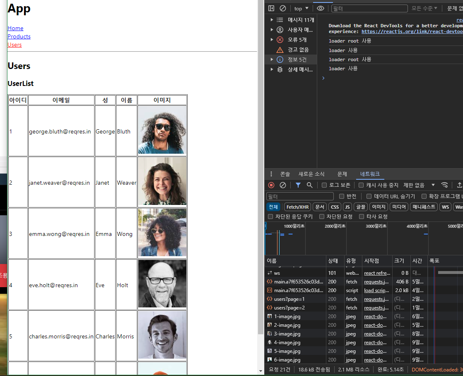463x376 pixels.
Task: Filter requests by 이미지
Action: point(379,207)
